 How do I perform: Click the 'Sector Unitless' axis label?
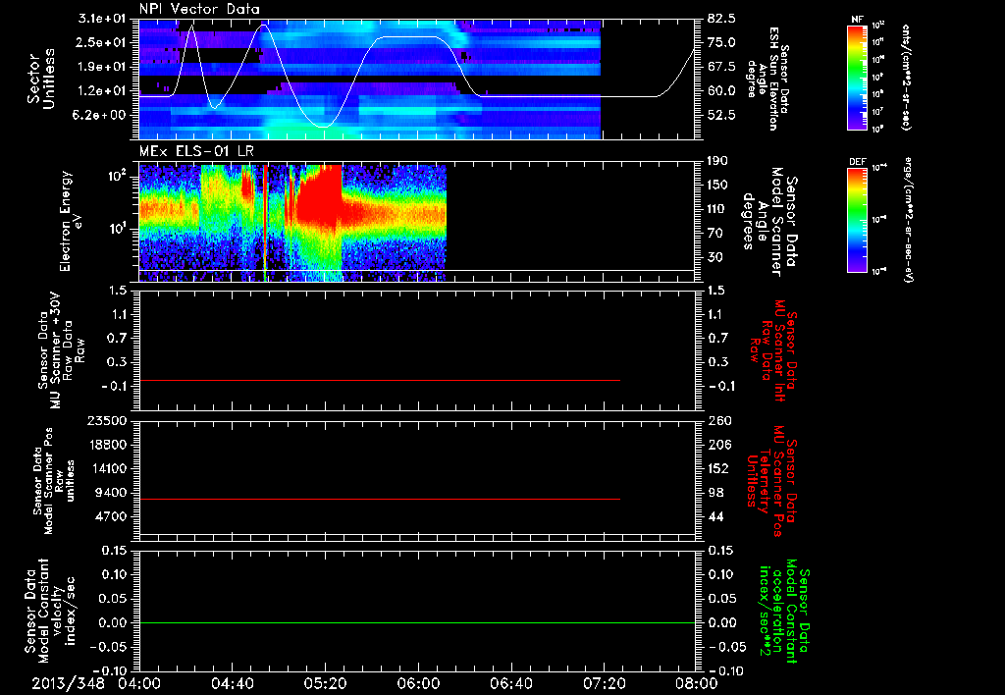point(41,79)
